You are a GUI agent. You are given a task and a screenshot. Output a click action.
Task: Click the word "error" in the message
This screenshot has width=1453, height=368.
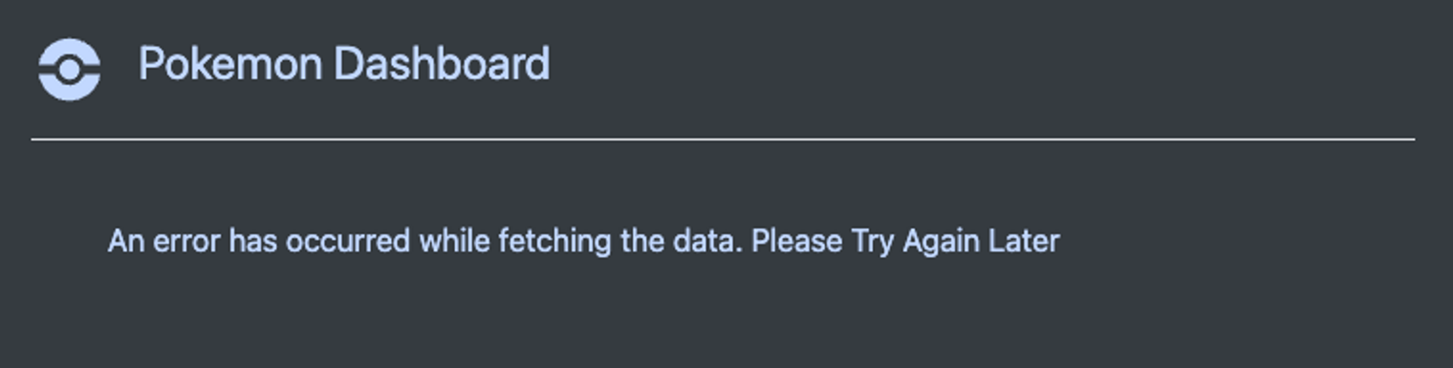coord(187,241)
